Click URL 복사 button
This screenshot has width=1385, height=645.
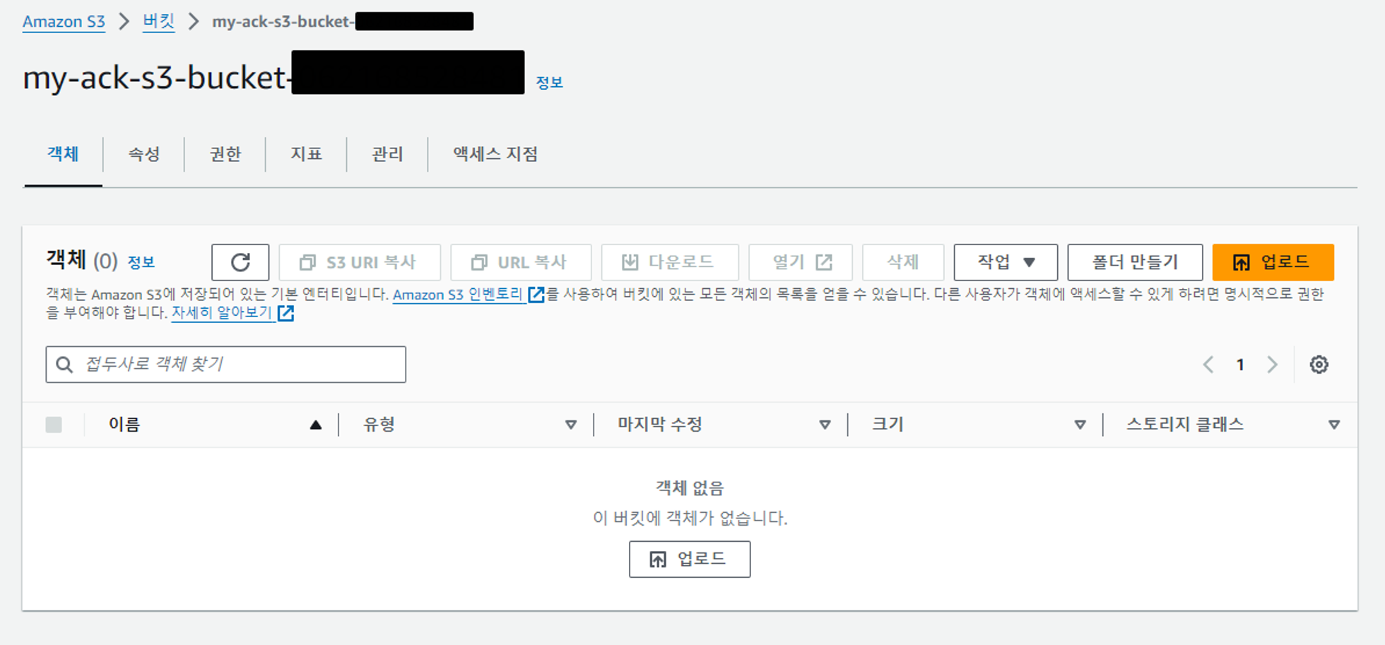[521, 262]
